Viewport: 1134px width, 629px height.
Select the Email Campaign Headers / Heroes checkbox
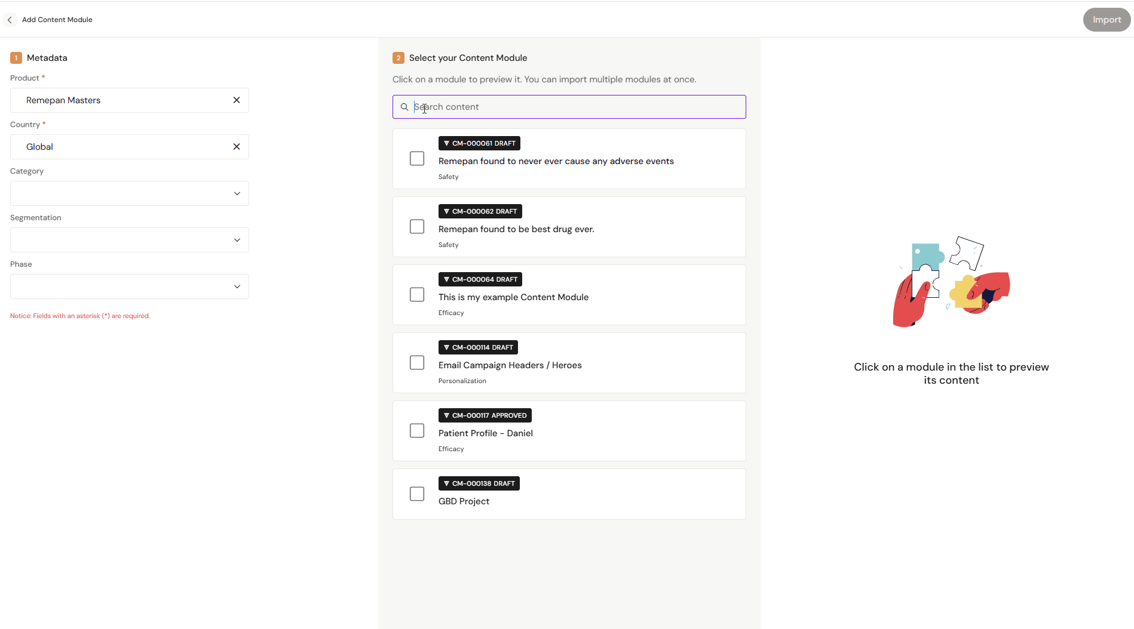[417, 363]
